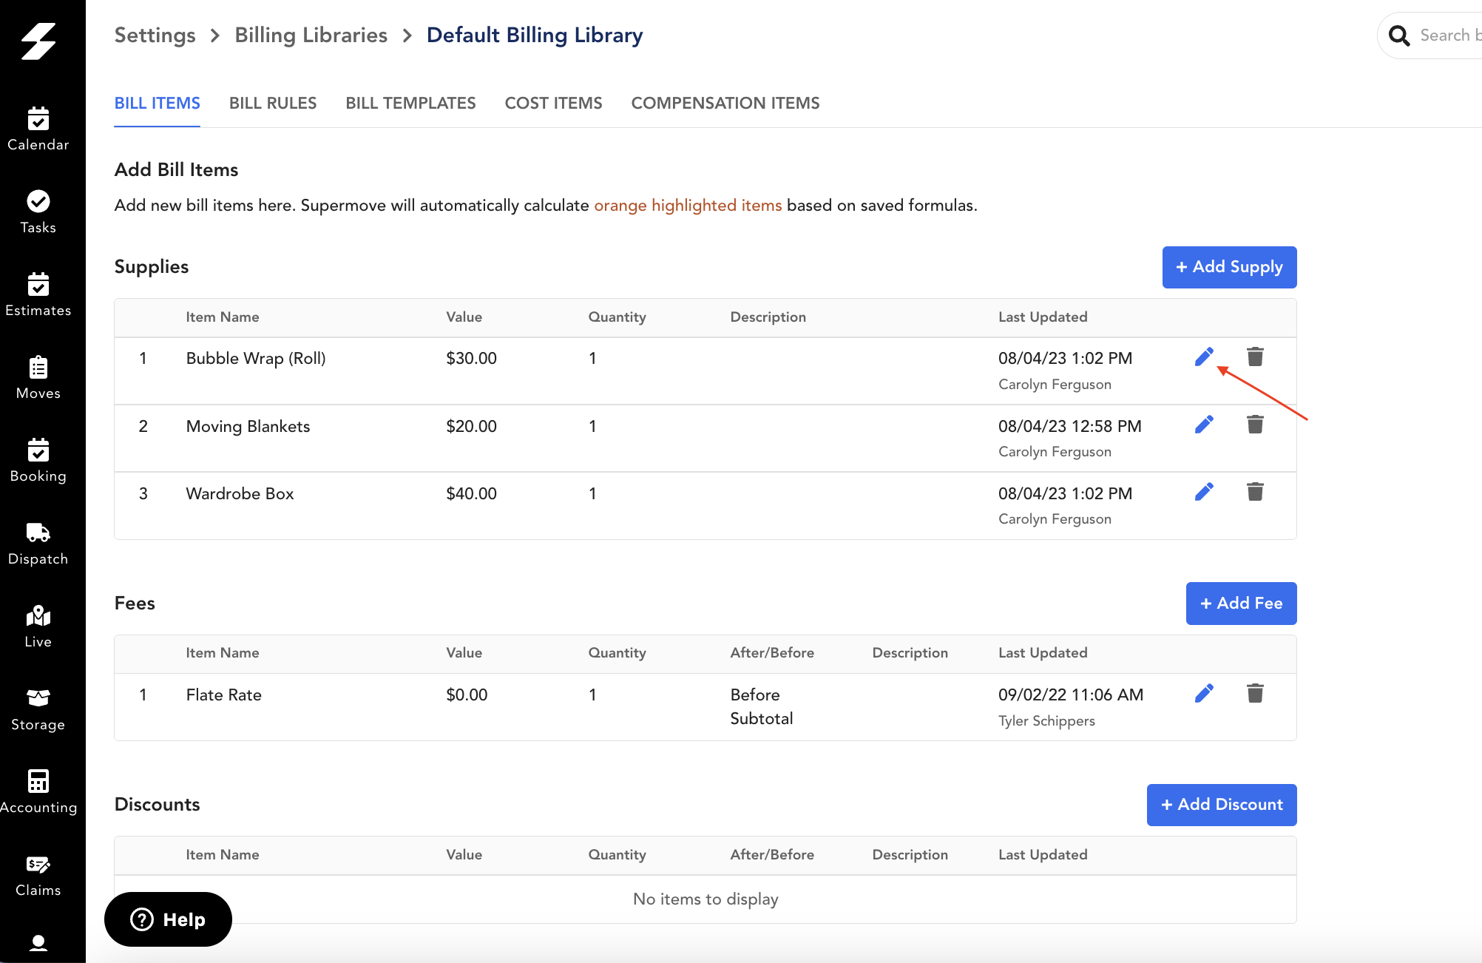Click the 09/02/22 11:06 AM timestamp
Viewport: 1482px width, 963px height.
tap(1070, 695)
